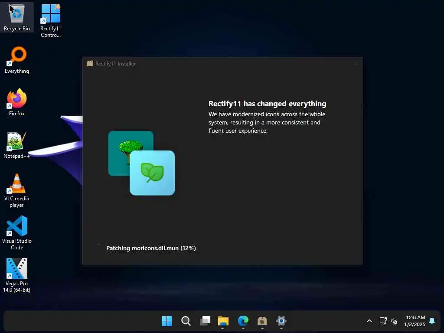The width and height of the screenshot is (444, 333).
Task: Open the Settings gear on the taskbar
Action: pos(281,321)
